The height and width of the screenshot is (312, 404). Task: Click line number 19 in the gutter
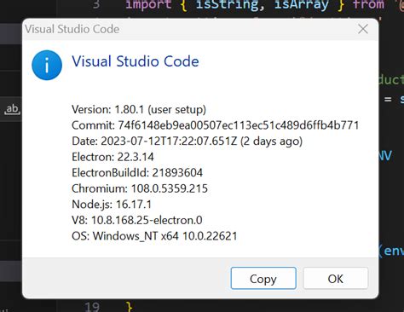pyautogui.click(x=92, y=307)
